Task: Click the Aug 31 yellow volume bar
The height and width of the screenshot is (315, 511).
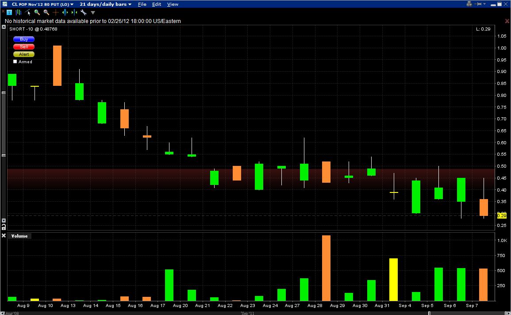Action: tap(393, 280)
